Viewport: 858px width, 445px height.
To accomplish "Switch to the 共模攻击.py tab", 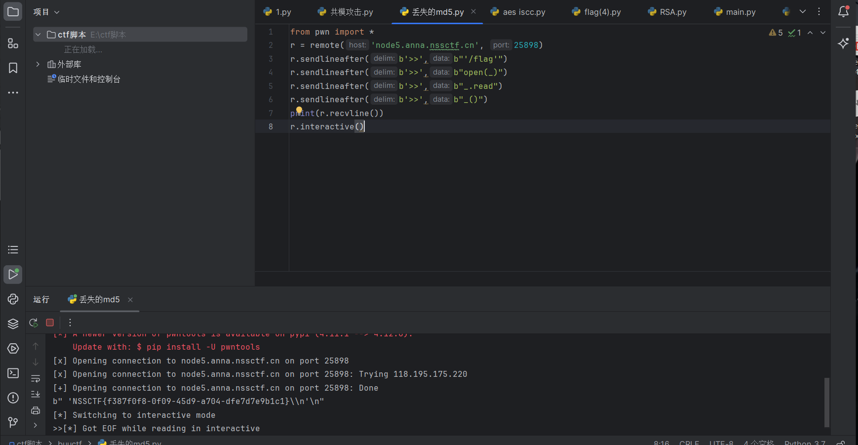I will click(346, 12).
